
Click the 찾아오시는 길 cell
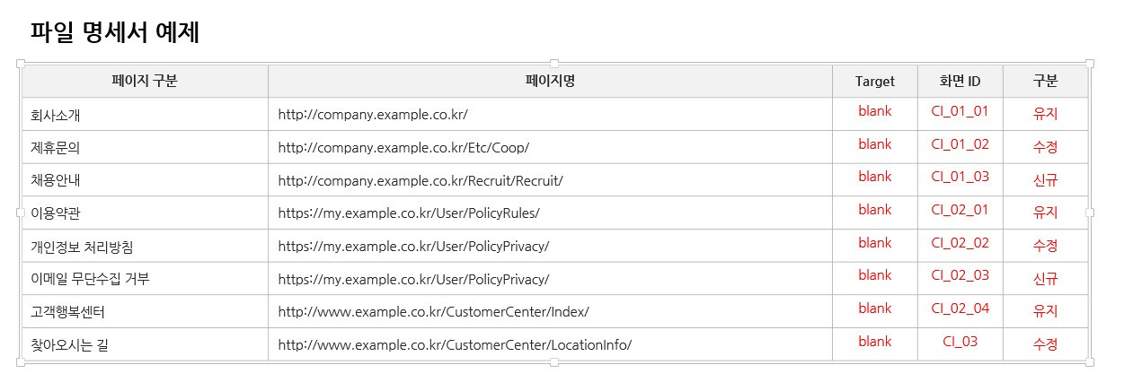point(145,344)
